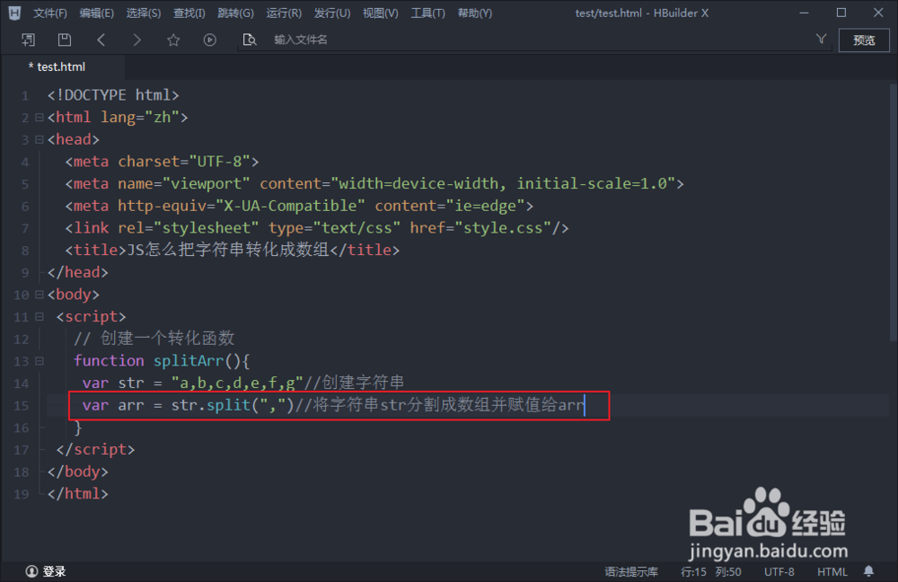This screenshot has height=582, width=898.
Task: Open the 帮助(Y) menu
Action: tap(475, 13)
